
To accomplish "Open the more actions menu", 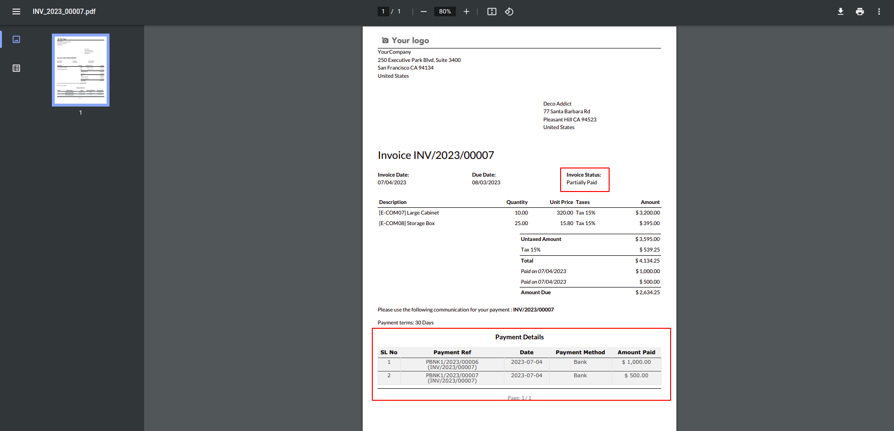I will [879, 12].
